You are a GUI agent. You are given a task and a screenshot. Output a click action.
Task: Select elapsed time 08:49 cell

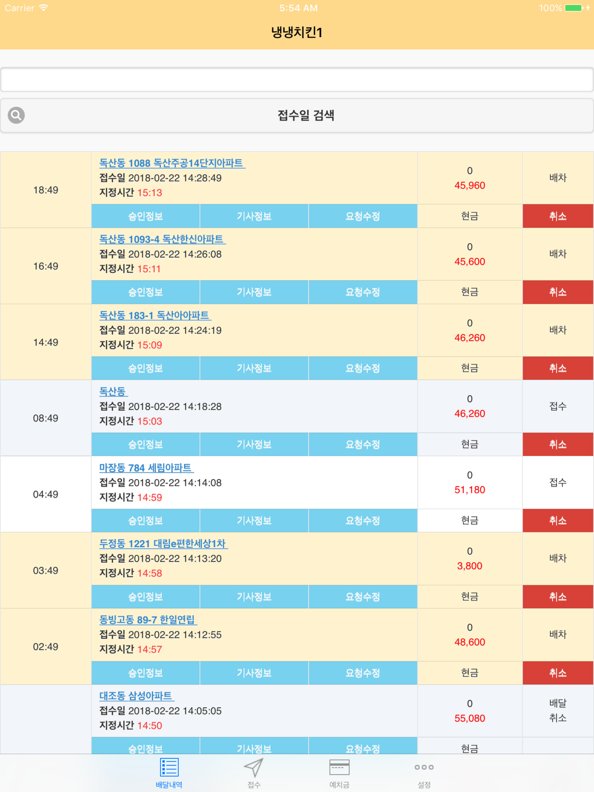coord(46,418)
